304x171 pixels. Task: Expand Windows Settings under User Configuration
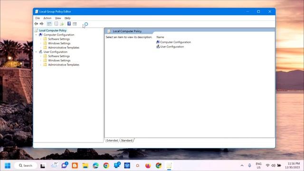click(41, 60)
